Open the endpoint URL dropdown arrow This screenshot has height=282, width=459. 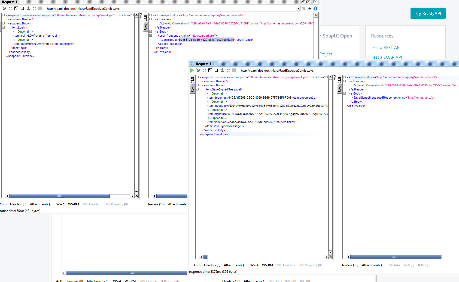pyautogui.click(x=298, y=8)
